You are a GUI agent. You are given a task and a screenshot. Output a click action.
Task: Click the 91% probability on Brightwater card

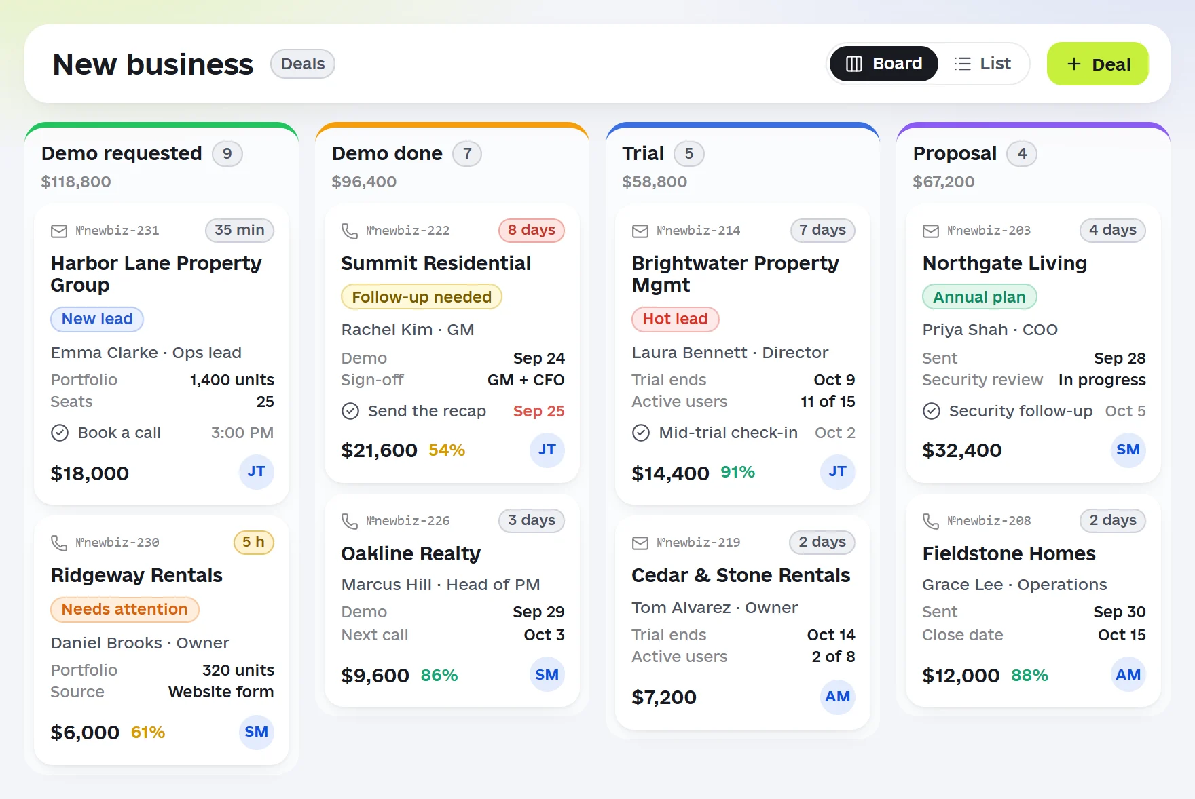(x=738, y=473)
